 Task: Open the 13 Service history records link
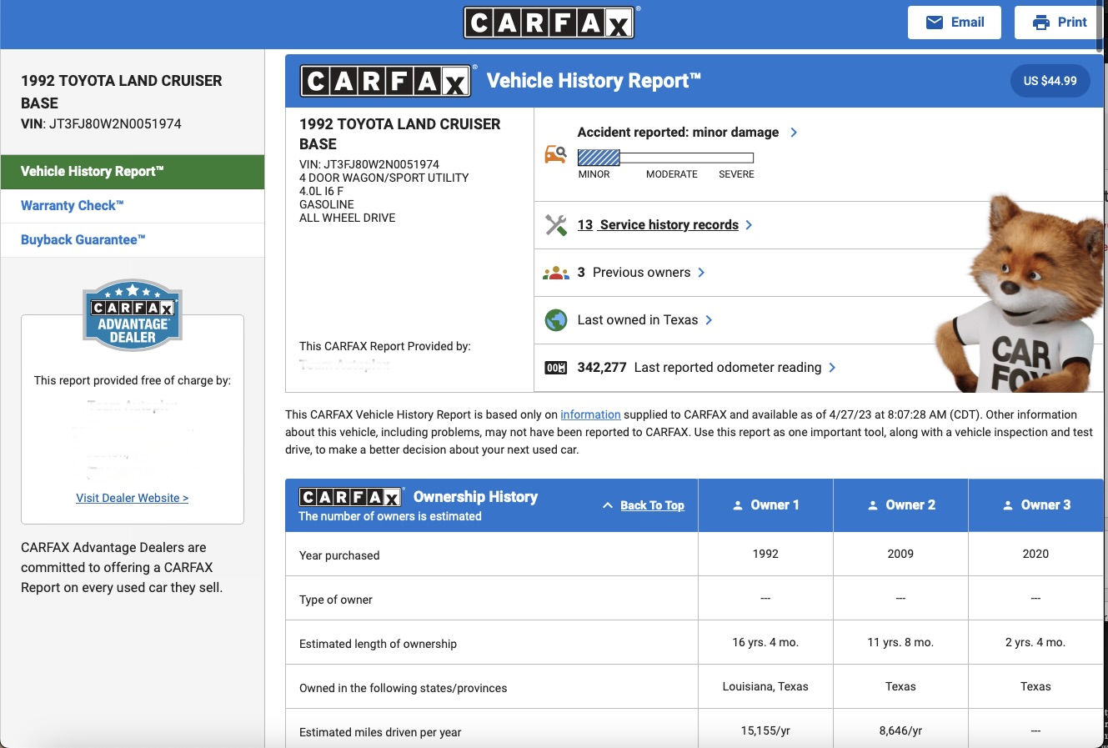658,225
